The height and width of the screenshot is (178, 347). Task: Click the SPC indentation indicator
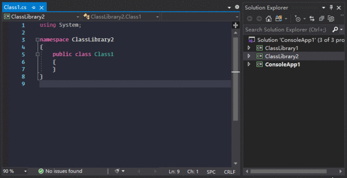tap(211, 172)
